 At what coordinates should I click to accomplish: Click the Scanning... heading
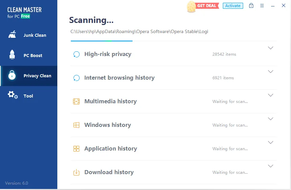(91, 20)
